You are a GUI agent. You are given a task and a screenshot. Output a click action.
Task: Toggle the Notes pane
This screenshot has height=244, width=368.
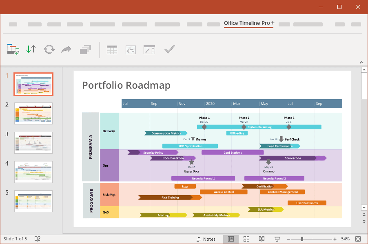tap(206, 239)
